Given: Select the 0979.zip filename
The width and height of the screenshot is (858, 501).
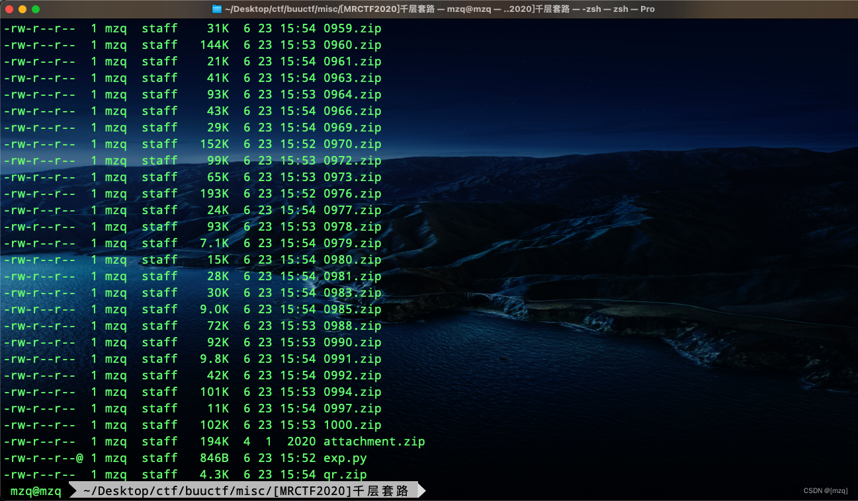Looking at the screenshot, I should pyautogui.click(x=352, y=243).
